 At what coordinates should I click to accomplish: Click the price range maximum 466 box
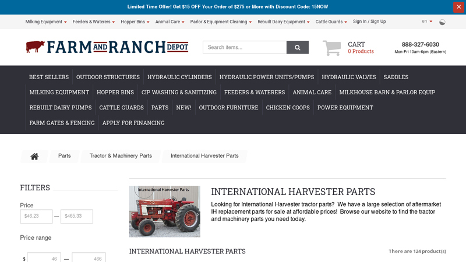tap(89, 257)
